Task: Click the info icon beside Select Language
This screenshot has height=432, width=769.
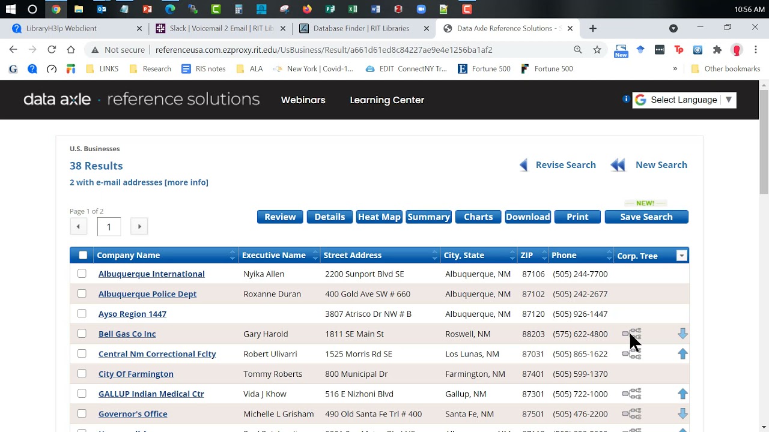Action: 626,99
